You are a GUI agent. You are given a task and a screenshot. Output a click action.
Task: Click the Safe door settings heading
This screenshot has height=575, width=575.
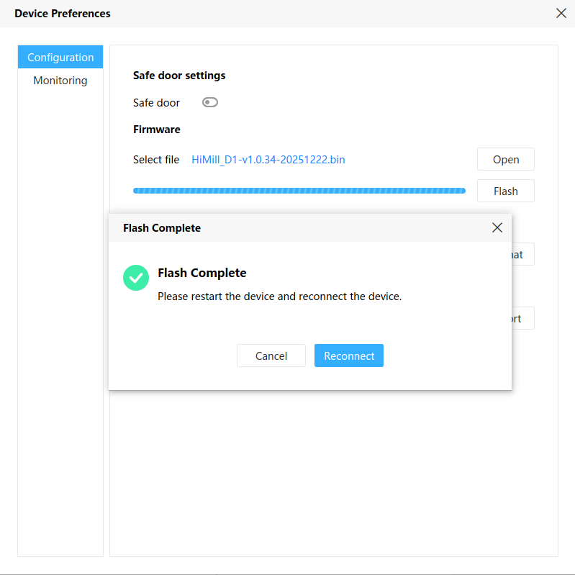(x=179, y=75)
